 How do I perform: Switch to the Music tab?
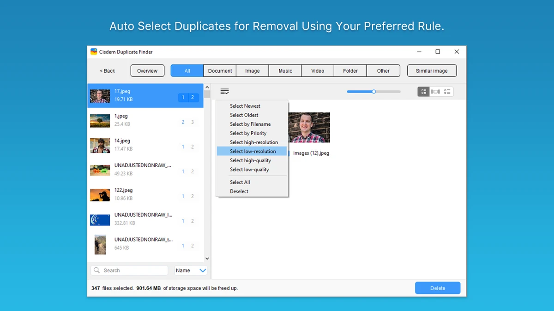[x=285, y=70]
